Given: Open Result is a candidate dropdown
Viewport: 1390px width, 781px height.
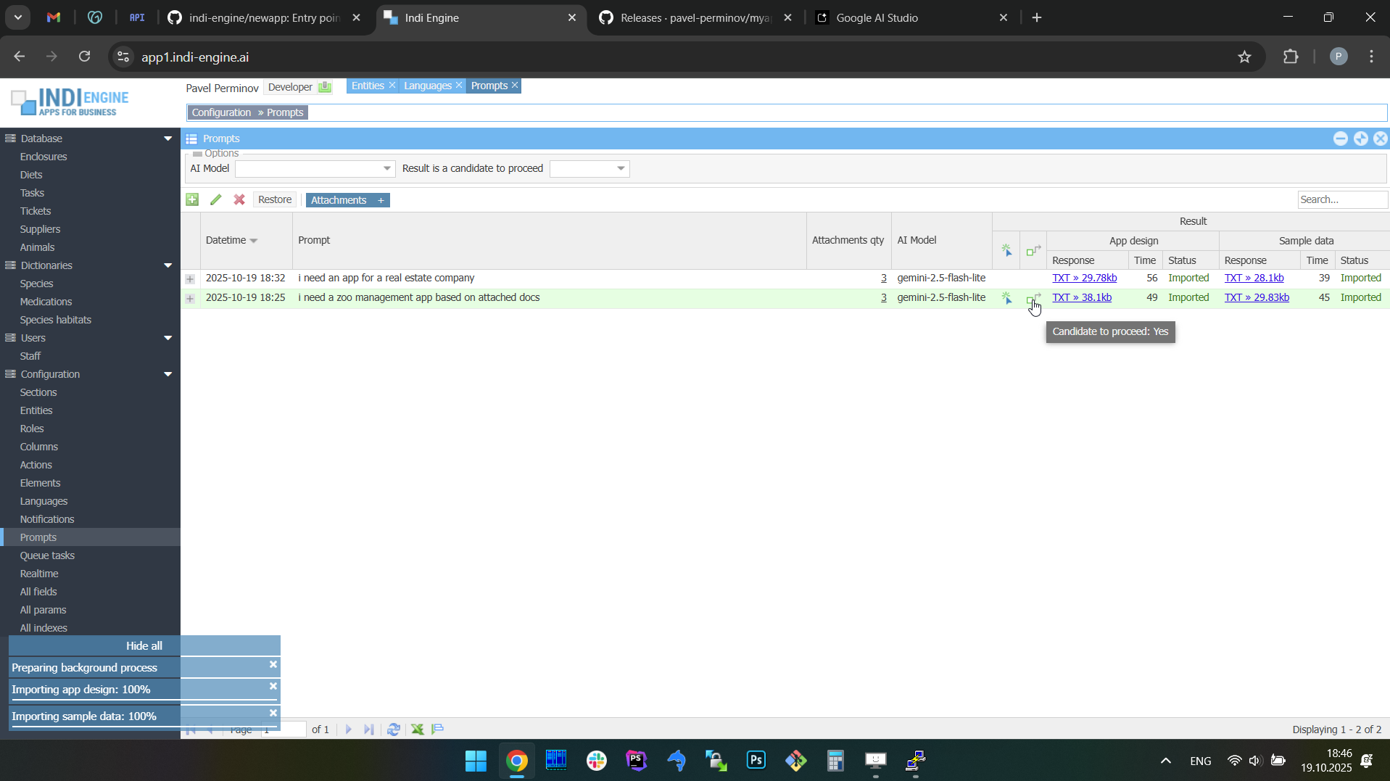Looking at the screenshot, I should [621, 169].
